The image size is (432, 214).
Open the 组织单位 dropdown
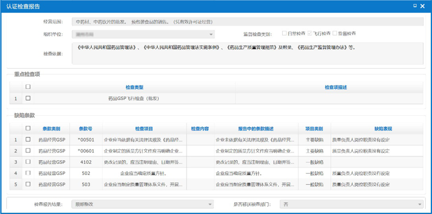tap(211, 34)
